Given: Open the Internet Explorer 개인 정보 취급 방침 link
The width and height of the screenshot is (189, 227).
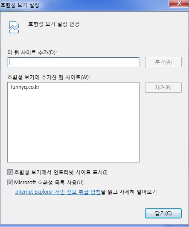Looking at the screenshot, I should coord(58,192).
